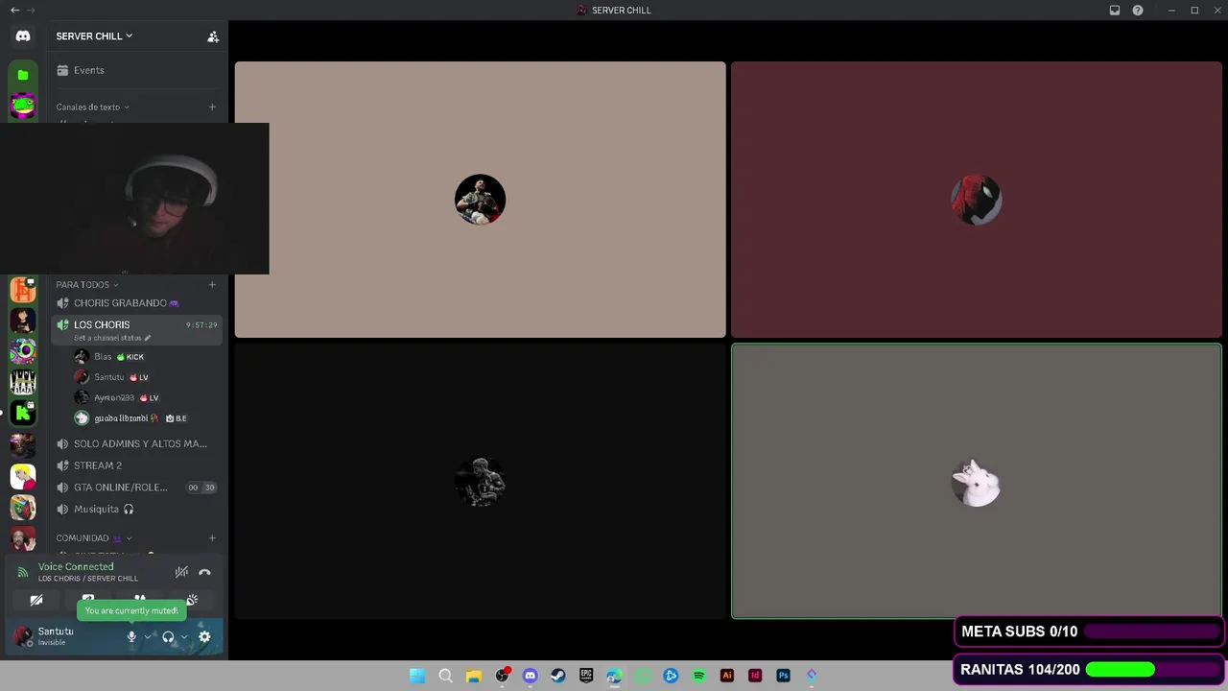Join the CHORIS GRABANDO voice channel
Image resolution: width=1228 pixels, height=691 pixels.
tap(136, 303)
